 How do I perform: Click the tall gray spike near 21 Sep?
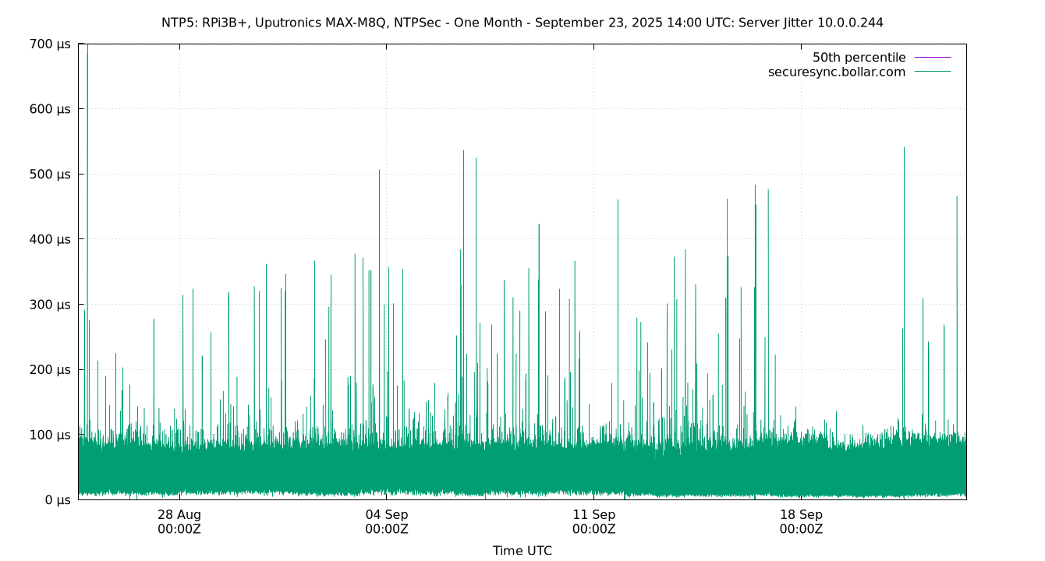point(904,156)
